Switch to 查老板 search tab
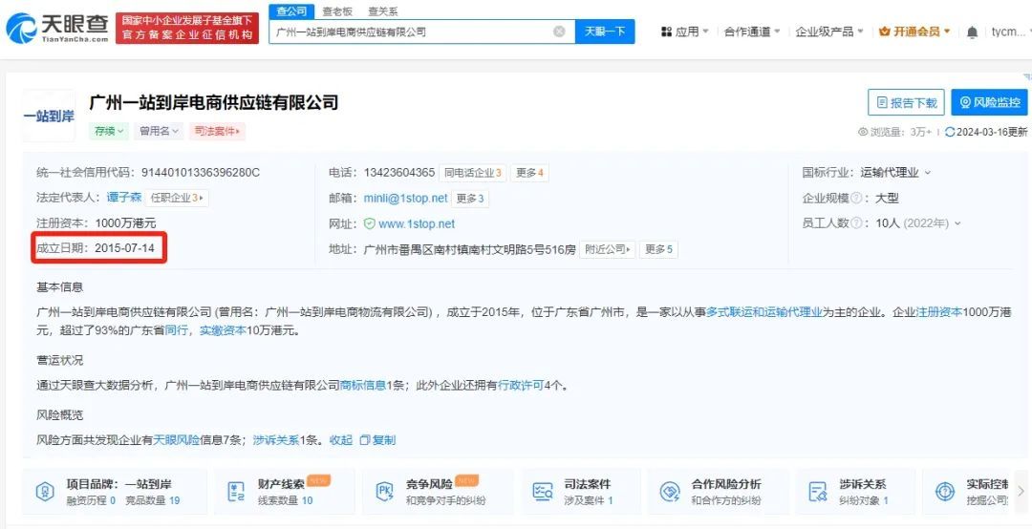Screen dimensions: 1032x529 337,11
